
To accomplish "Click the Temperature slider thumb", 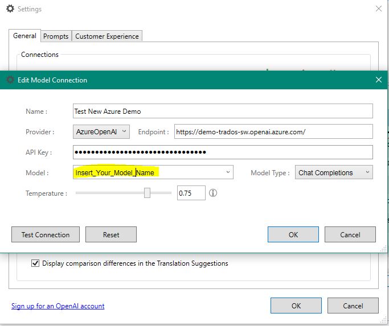I will [147, 193].
